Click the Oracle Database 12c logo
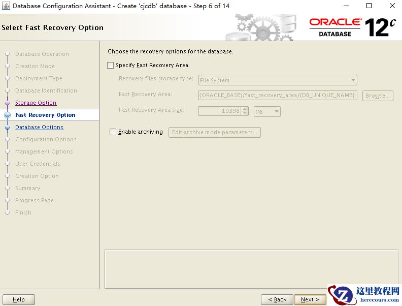Image resolution: width=402 pixels, height=306 pixels. [x=353, y=27]
